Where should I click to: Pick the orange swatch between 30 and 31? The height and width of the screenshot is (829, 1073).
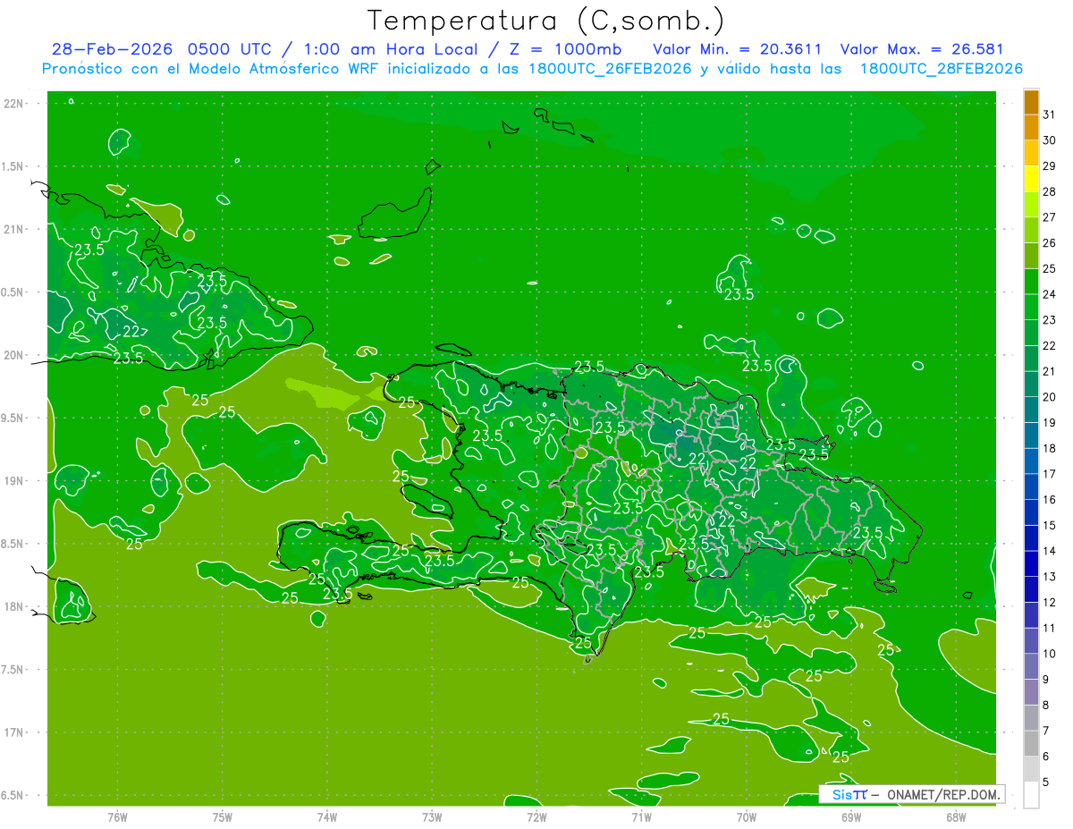click(x=1031, y=128)
